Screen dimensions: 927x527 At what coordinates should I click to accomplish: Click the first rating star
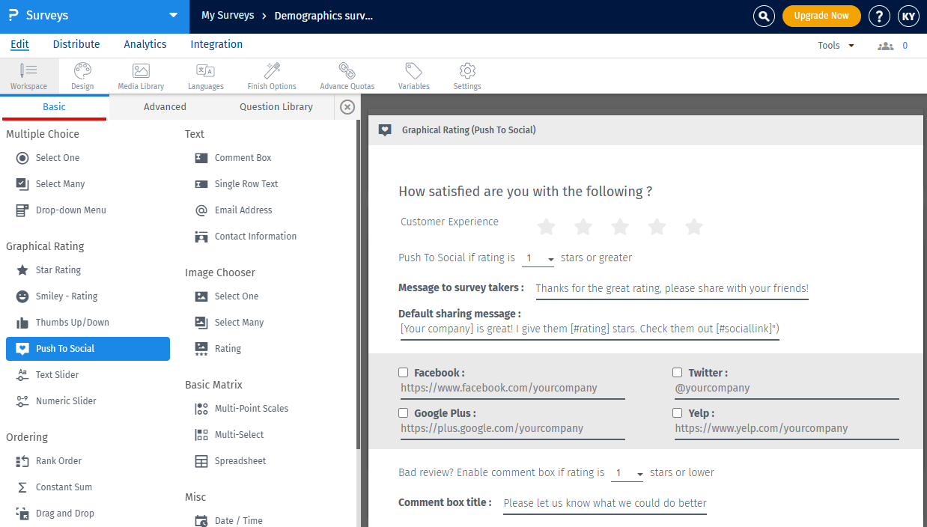click(x=547, y=227)
